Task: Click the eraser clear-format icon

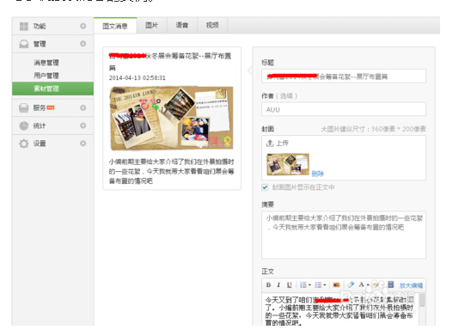Action: 351,284
